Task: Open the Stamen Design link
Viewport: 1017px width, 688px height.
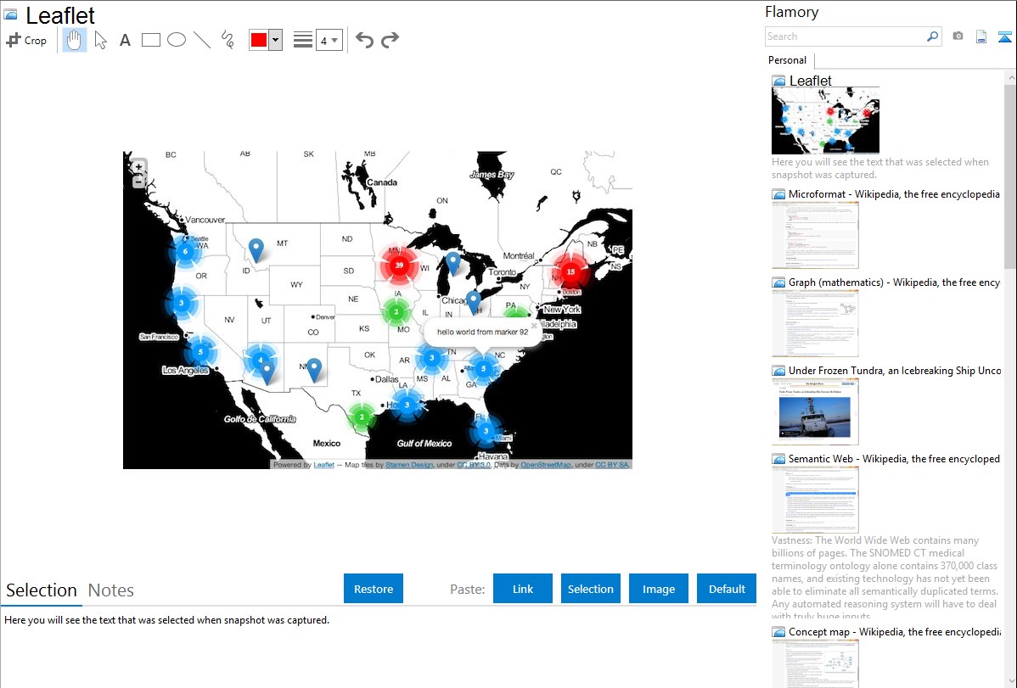Action: [x=409, y=464]
